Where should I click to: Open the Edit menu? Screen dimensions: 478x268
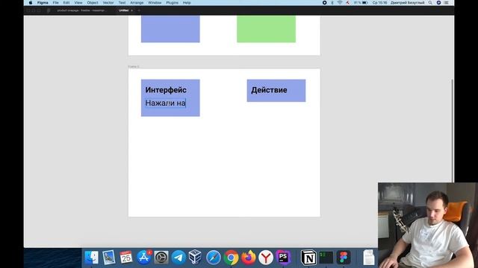[x=66, y=3]
